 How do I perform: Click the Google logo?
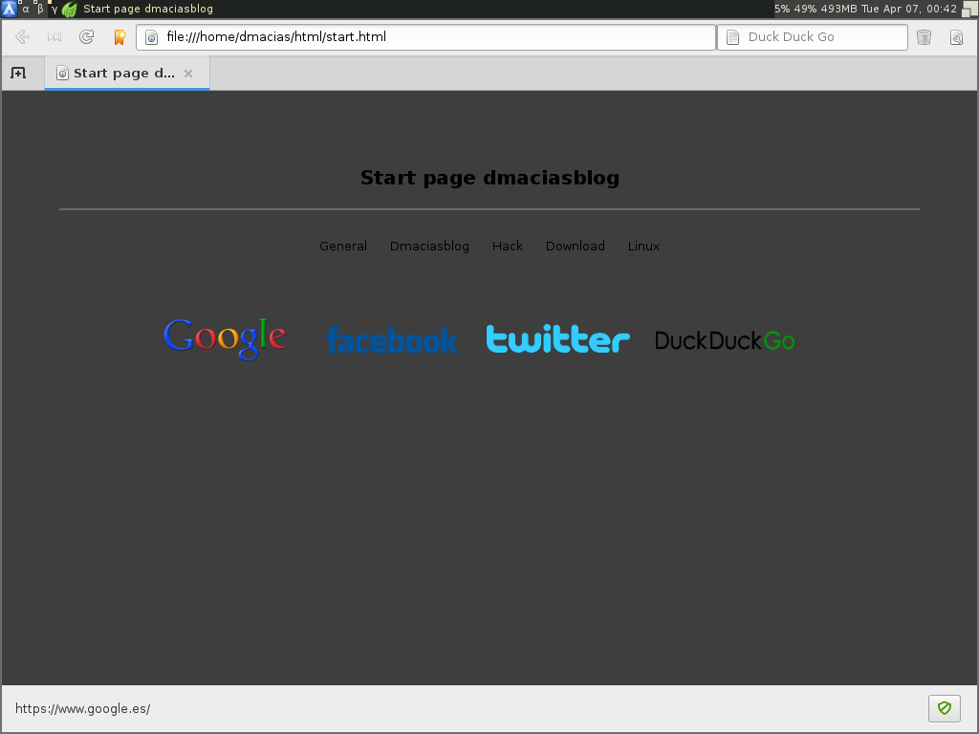pyautogui.click(x=225, y=339)
